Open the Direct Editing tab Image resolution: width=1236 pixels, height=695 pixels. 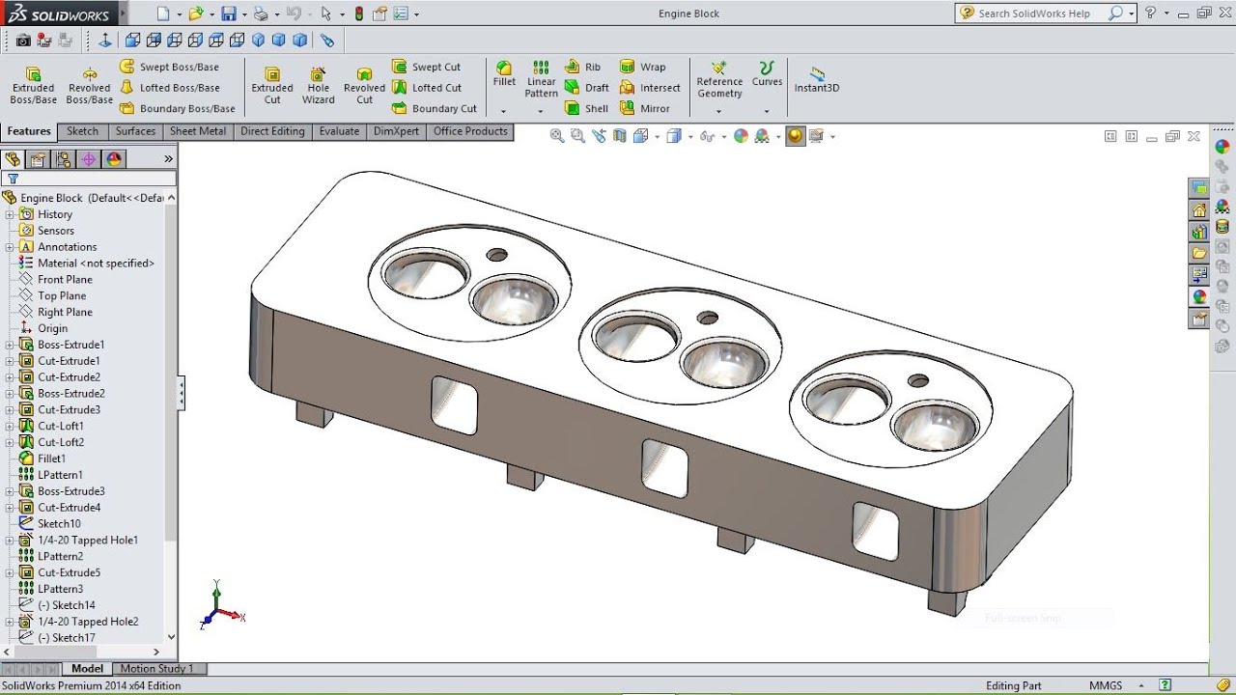coord(272,131)
